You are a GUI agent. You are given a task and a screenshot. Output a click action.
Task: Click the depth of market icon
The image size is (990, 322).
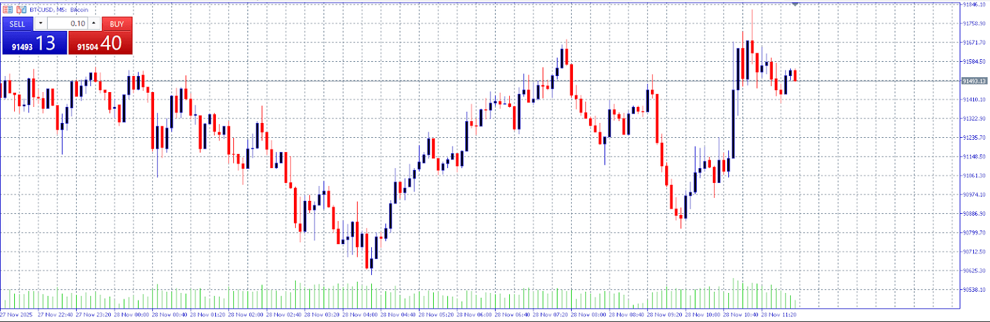21,10
